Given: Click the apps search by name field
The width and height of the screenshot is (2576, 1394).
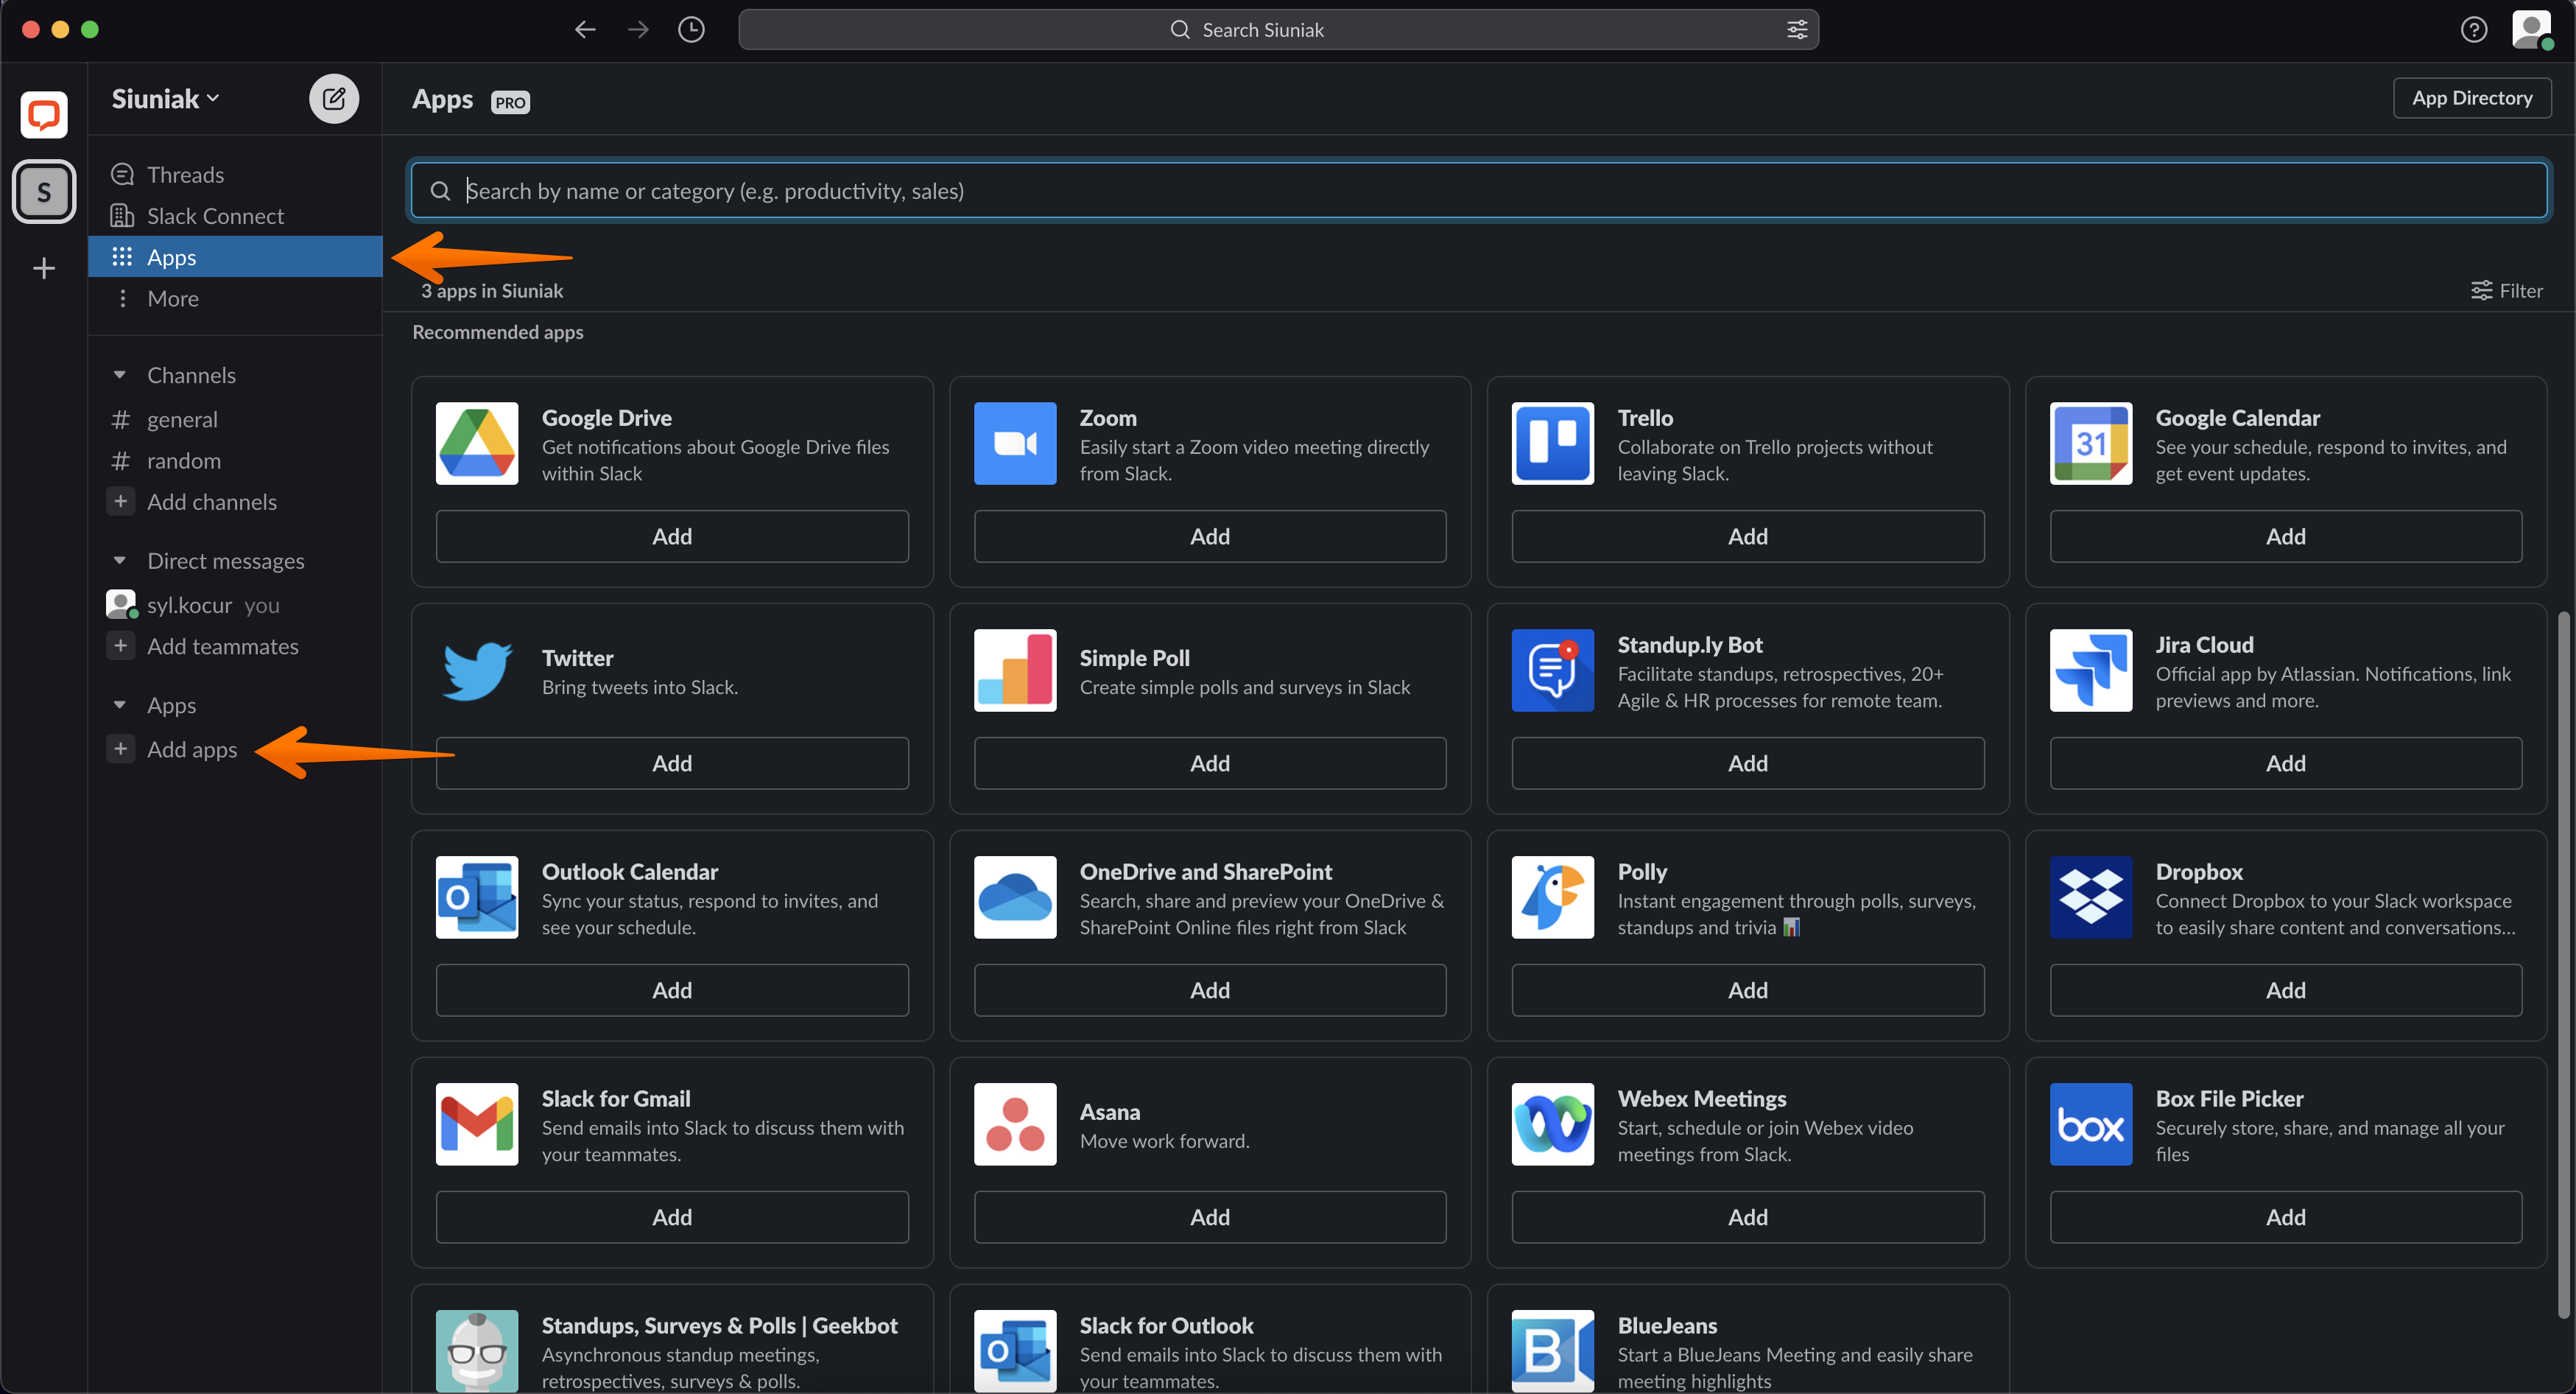Looking at the screenshot, I should 1478,190.
